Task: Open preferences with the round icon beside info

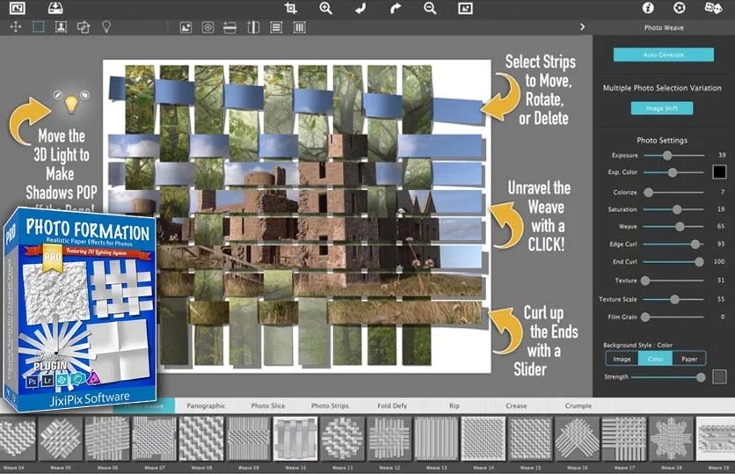Action: (x=680, y=8)
